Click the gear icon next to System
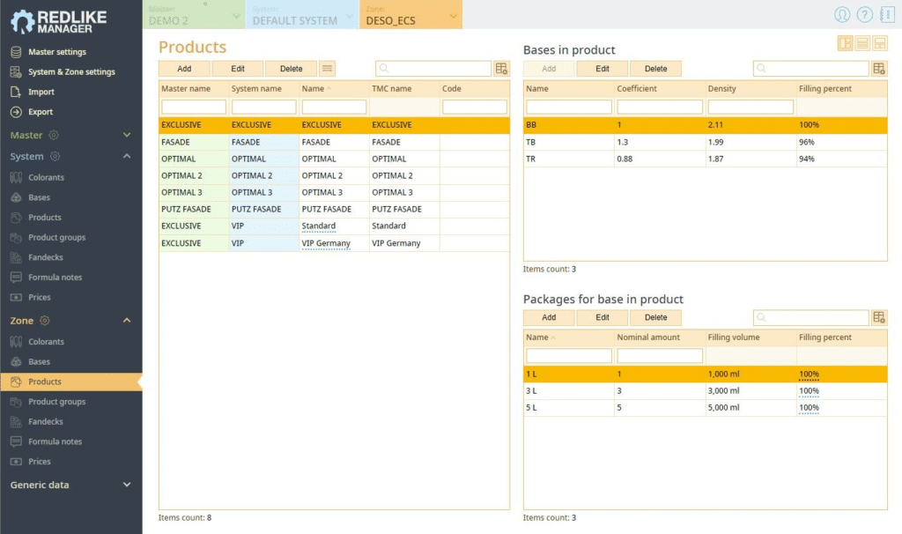Viewport: 902px width, 534px height. pyautogui.click(x=55, y=157)
